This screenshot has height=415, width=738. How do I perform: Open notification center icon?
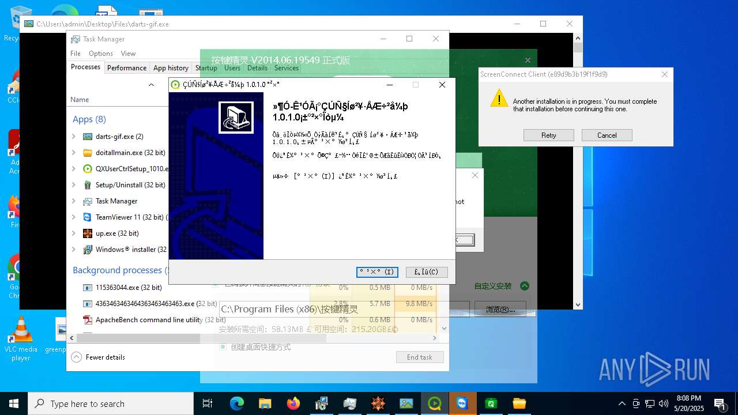(720, 403)
